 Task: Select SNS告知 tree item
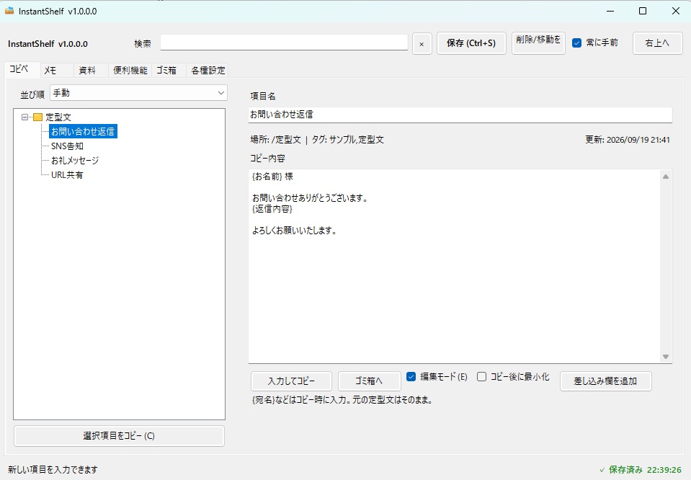click(x=67, y=146)
